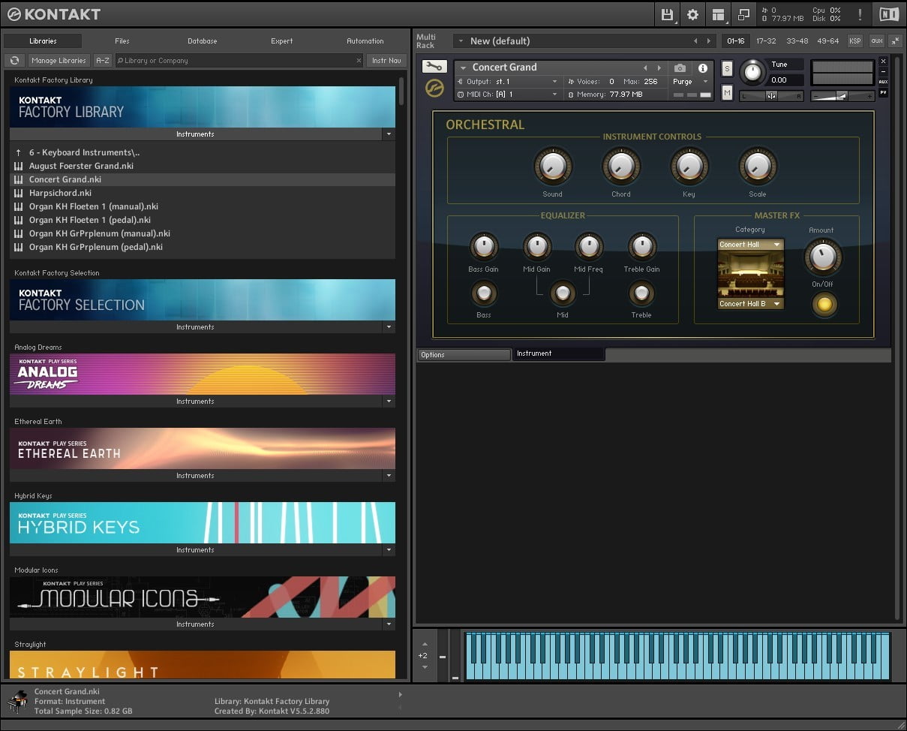Viewport: 907px width, 731px height.
Task: Click the save floppy disk icon
Action: [x=667, y=14]
